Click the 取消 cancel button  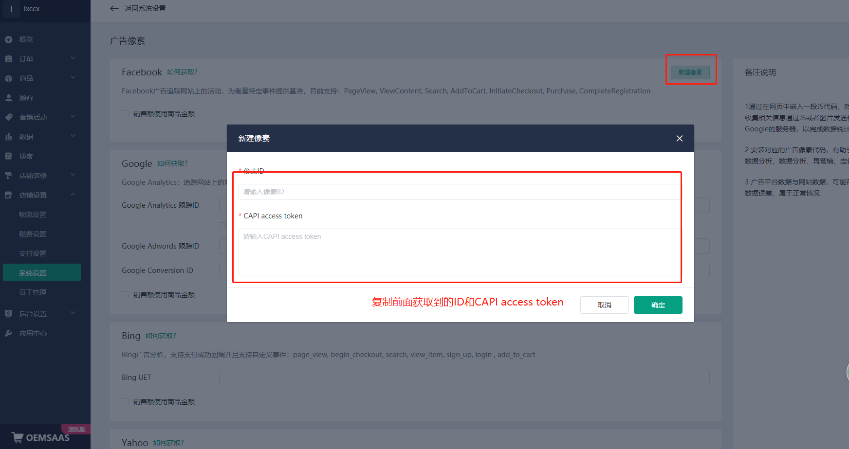tap(605, 305)
